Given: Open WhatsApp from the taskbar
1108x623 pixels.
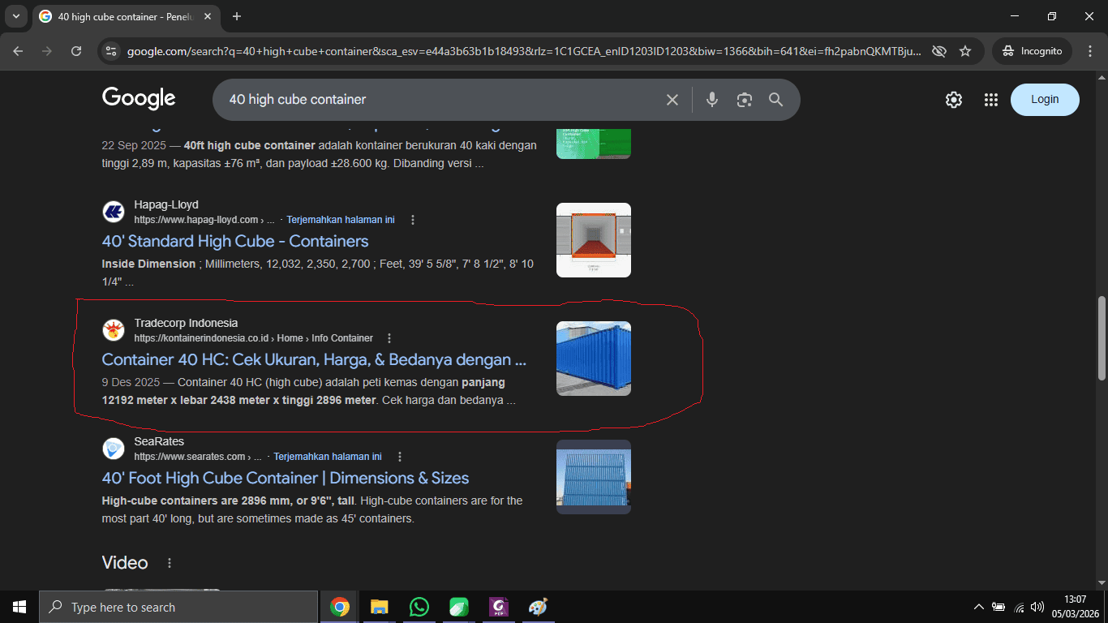Looking at the screenshot, I should click(x=419, y=607).
